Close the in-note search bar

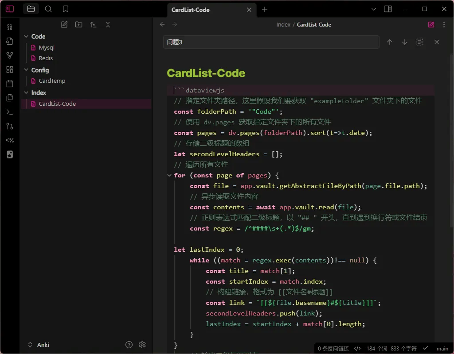[x=437, y=42]
